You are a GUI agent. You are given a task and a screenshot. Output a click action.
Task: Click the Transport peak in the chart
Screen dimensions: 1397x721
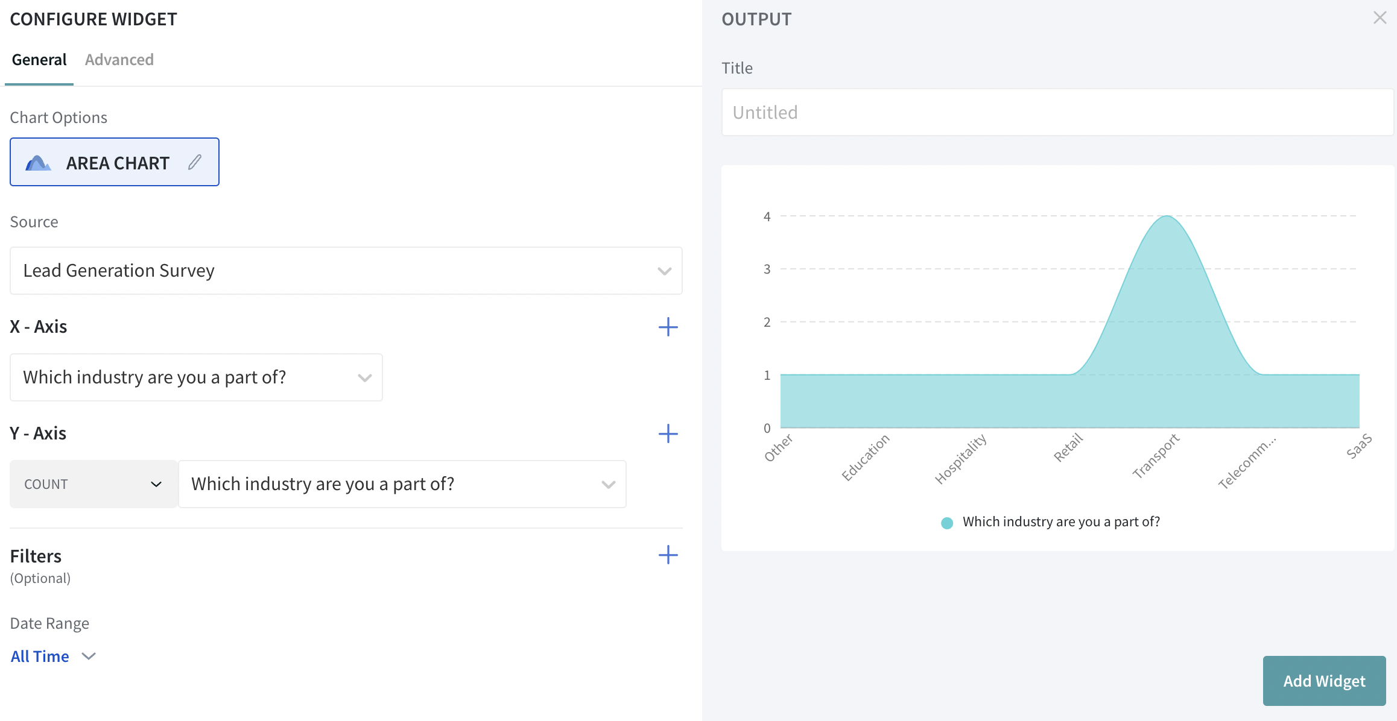point(1167,218)
